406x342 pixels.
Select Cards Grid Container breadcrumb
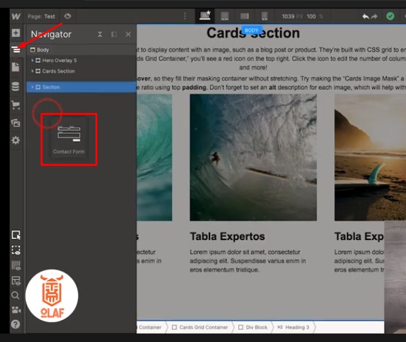[x=200, y=327]
